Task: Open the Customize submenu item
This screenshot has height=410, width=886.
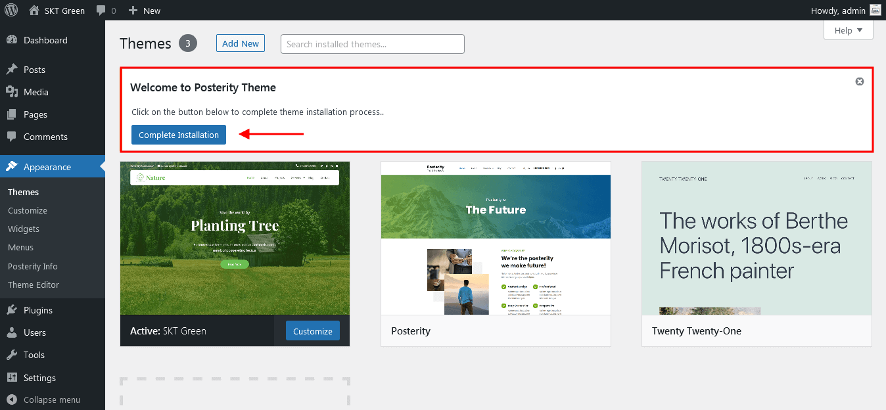Action: pyautogui.click(x=28, y=210)
